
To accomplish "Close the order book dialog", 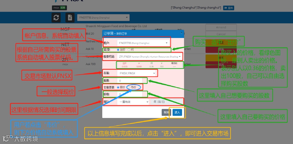I will [181, 33].
